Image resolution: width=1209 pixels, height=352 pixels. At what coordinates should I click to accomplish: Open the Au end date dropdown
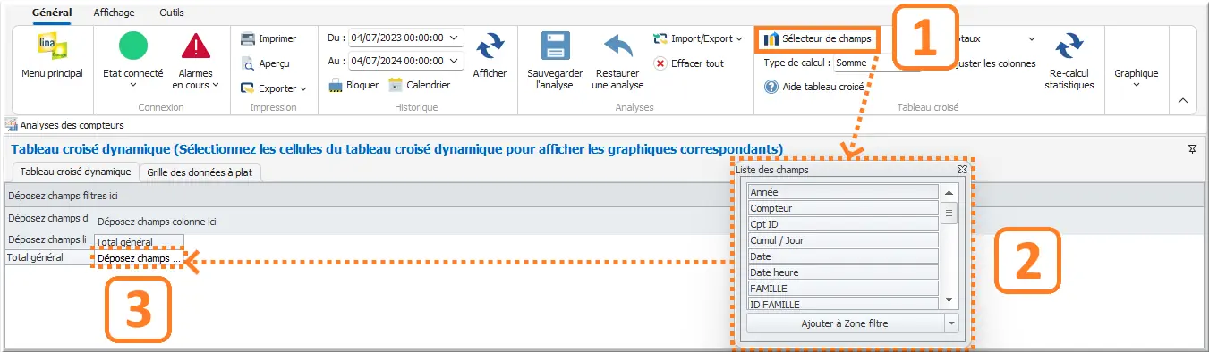(x=454, y=61)
